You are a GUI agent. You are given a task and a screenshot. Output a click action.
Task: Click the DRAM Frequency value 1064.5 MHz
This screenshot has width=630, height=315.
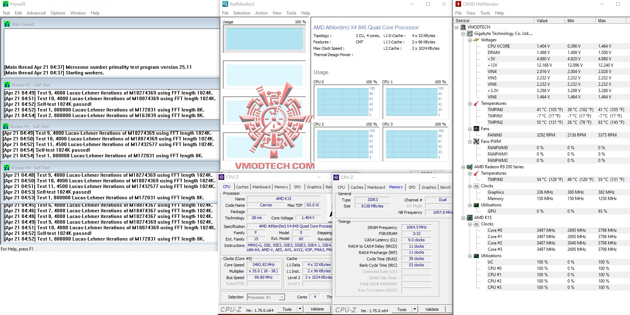(416, 228)
